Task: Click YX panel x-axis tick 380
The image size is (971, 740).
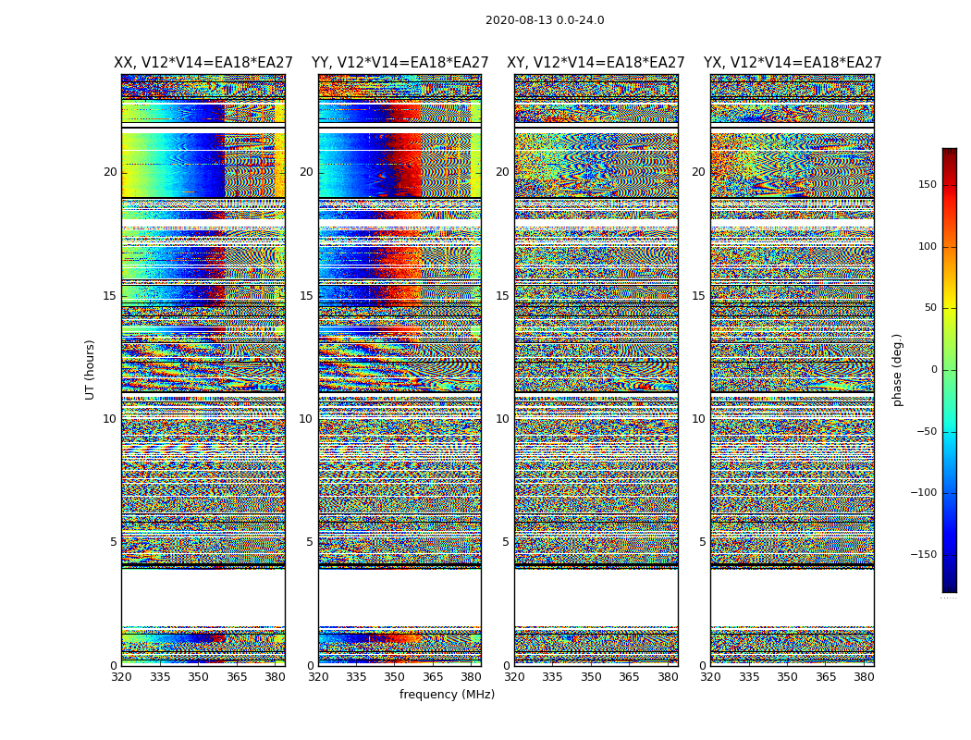Action: click(x=864, y=677)
